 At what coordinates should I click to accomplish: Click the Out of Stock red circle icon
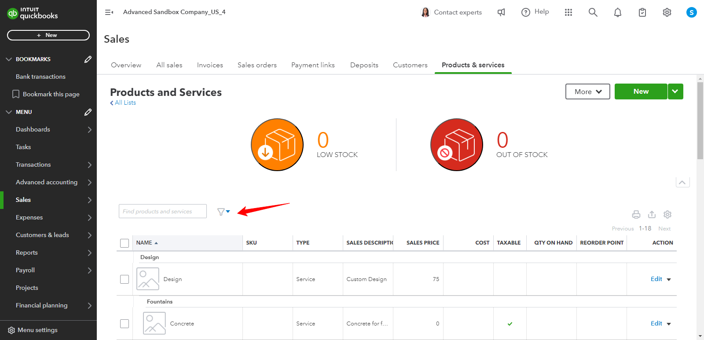click(457, 145)
